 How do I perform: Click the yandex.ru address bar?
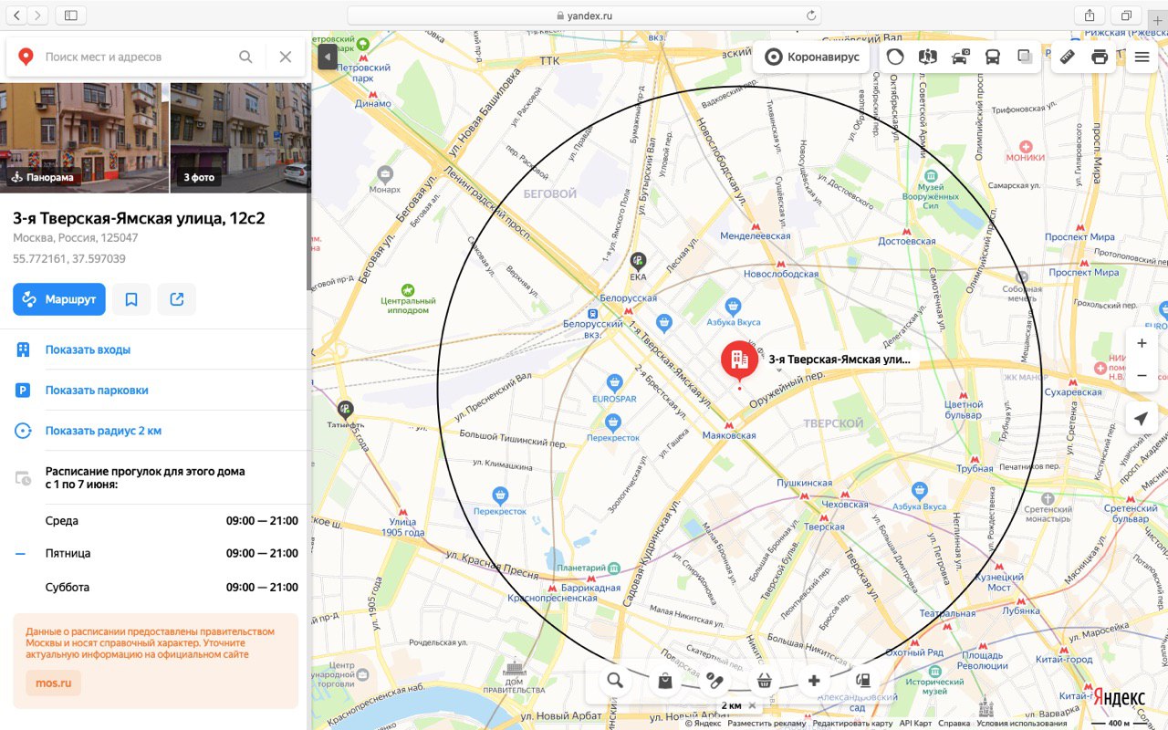click(584, 16)
